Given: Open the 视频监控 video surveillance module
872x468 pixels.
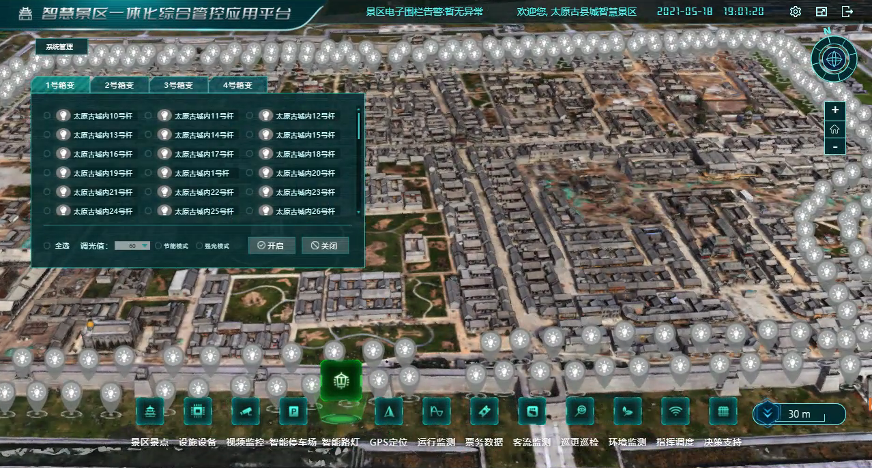Looking at the screenshot, I should pos(246,411).
